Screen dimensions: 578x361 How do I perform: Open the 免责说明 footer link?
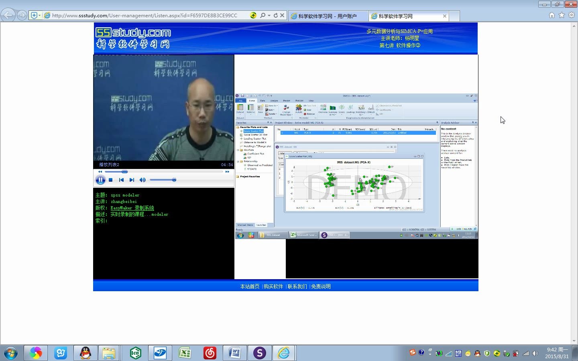pos(321,286)
